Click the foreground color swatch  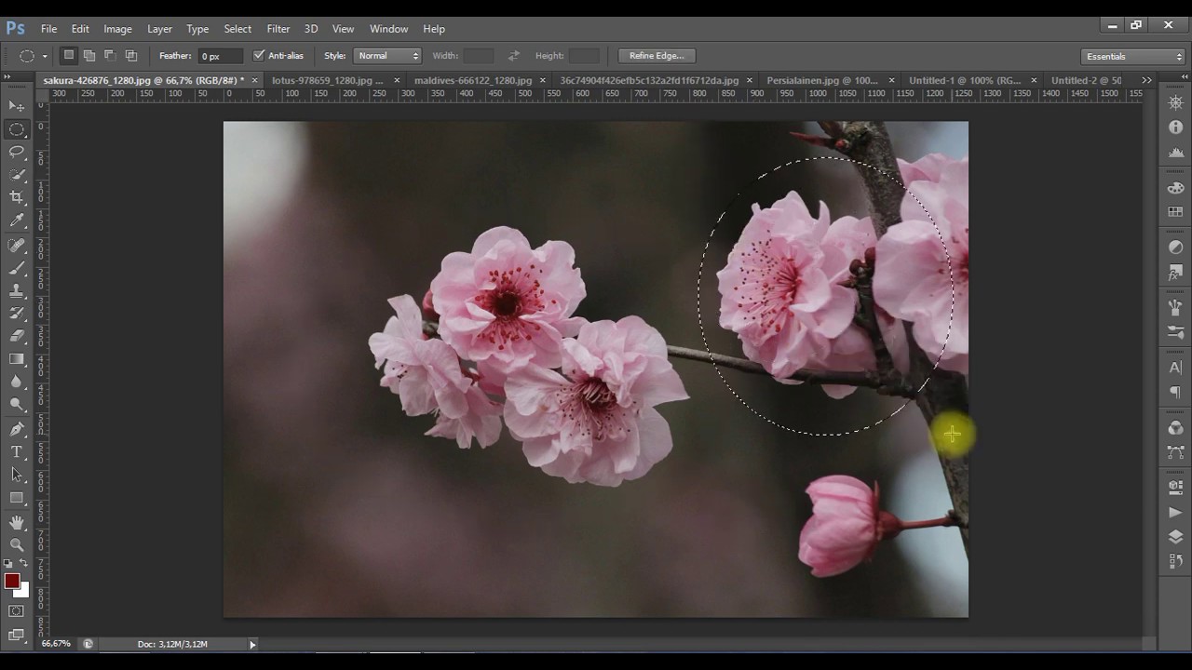pyautogui.click(x=12, y=582)
